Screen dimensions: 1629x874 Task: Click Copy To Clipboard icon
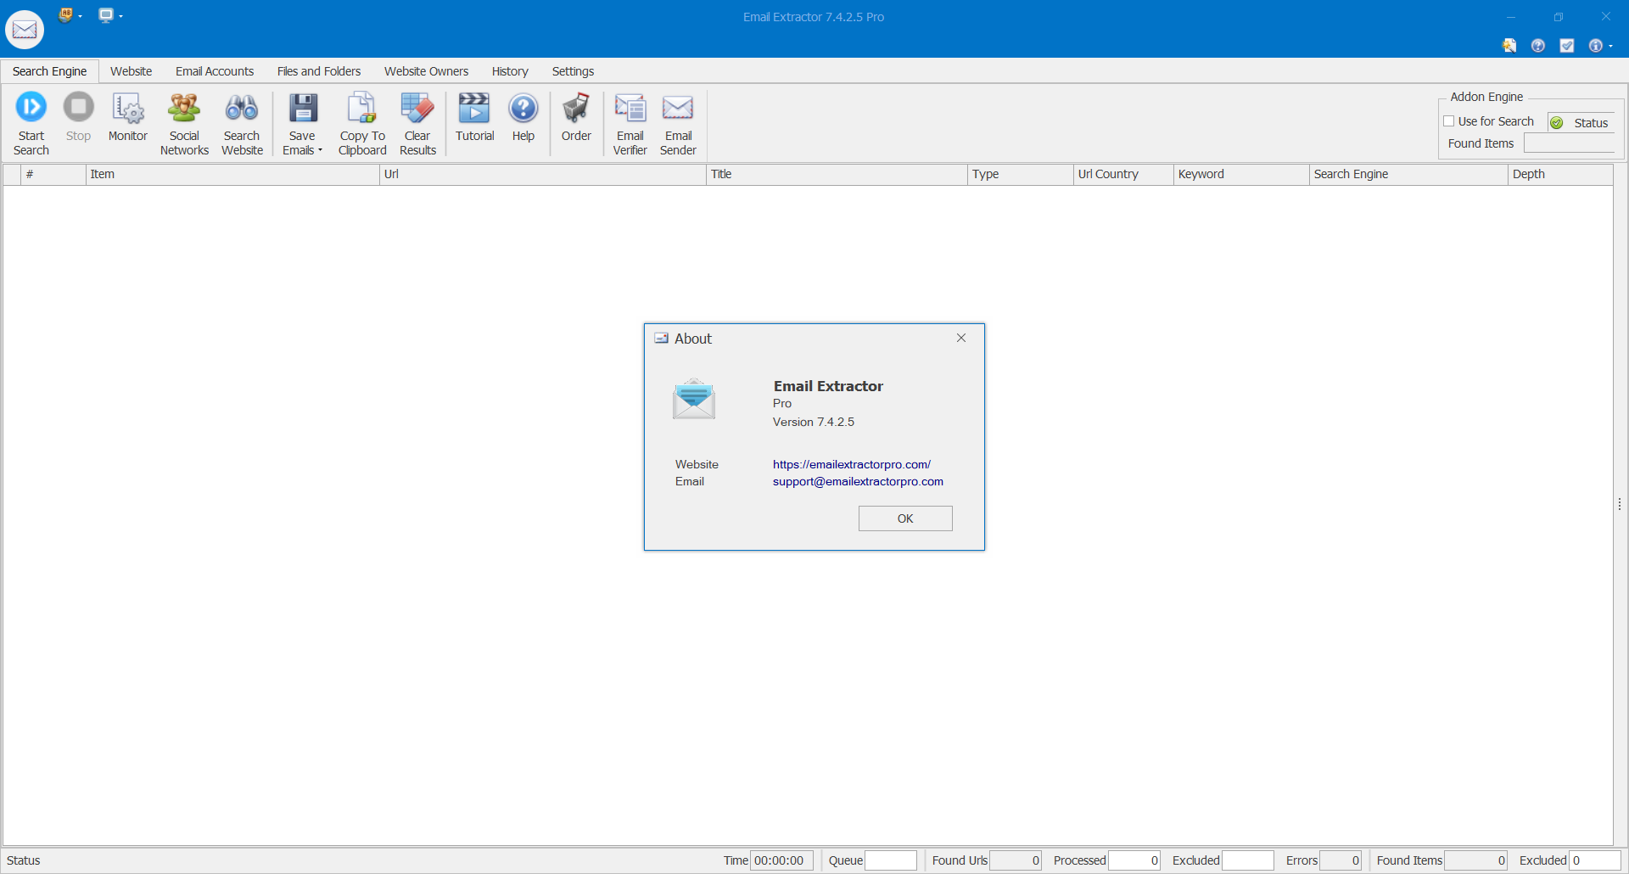coord(362,109)
